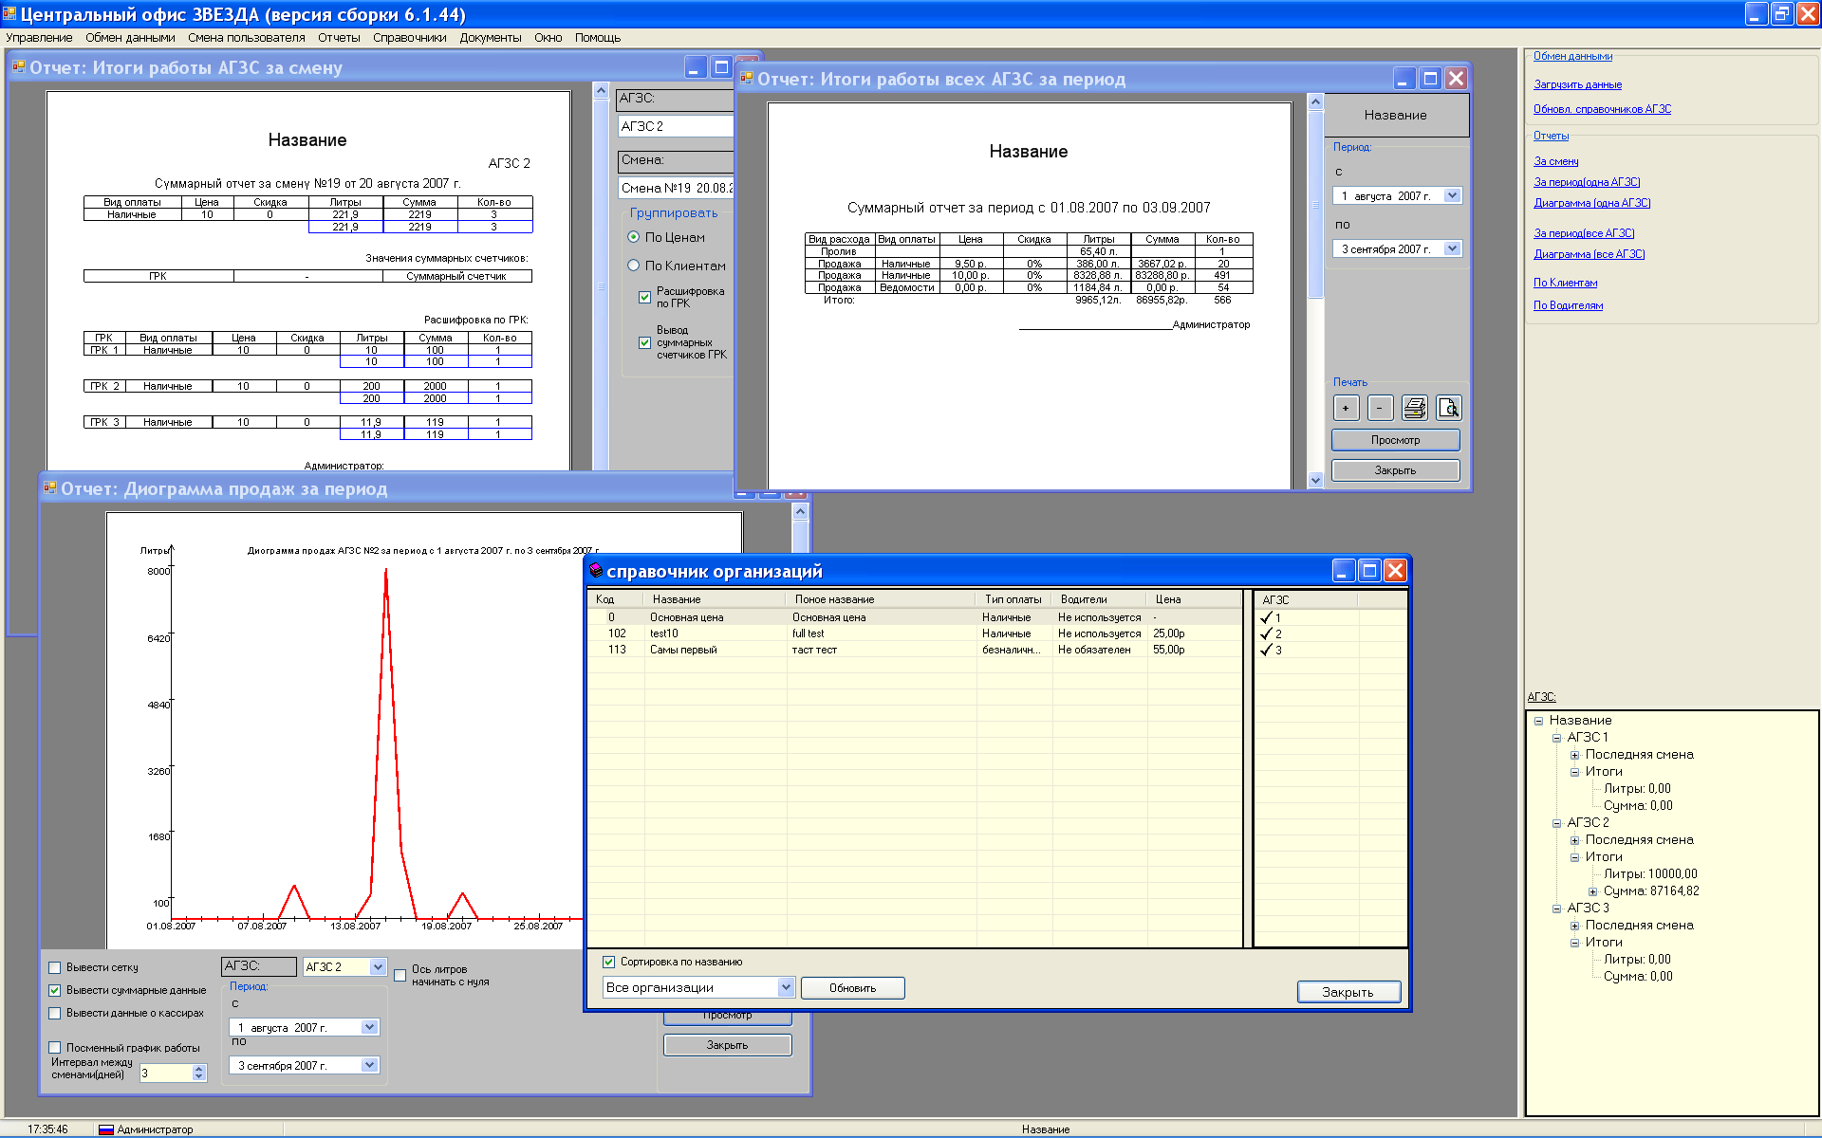Uncheck Сортировка по названию
The image size is (1822, 1138).
tap(609, 962)
